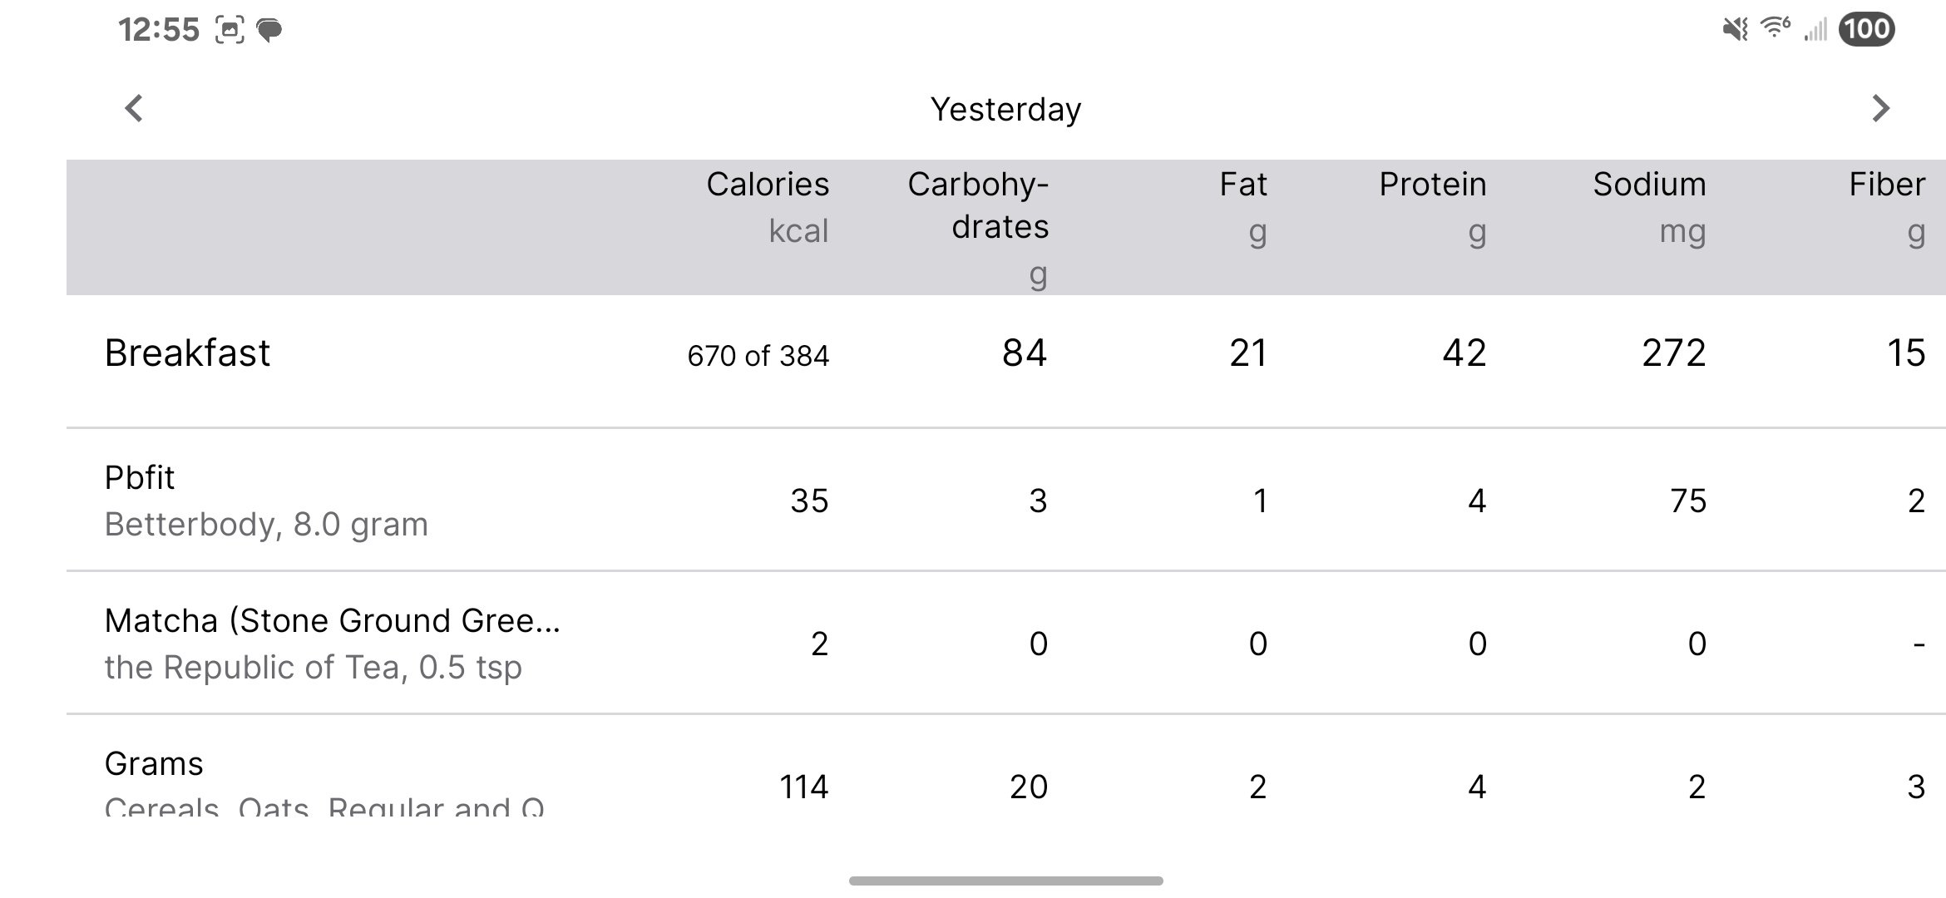Tap the 670 of 384 calories value

tap(758, 356)
